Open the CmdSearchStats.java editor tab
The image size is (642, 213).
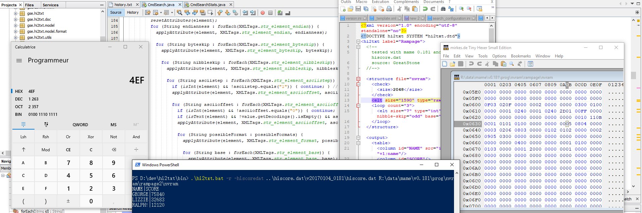[208, 5]
